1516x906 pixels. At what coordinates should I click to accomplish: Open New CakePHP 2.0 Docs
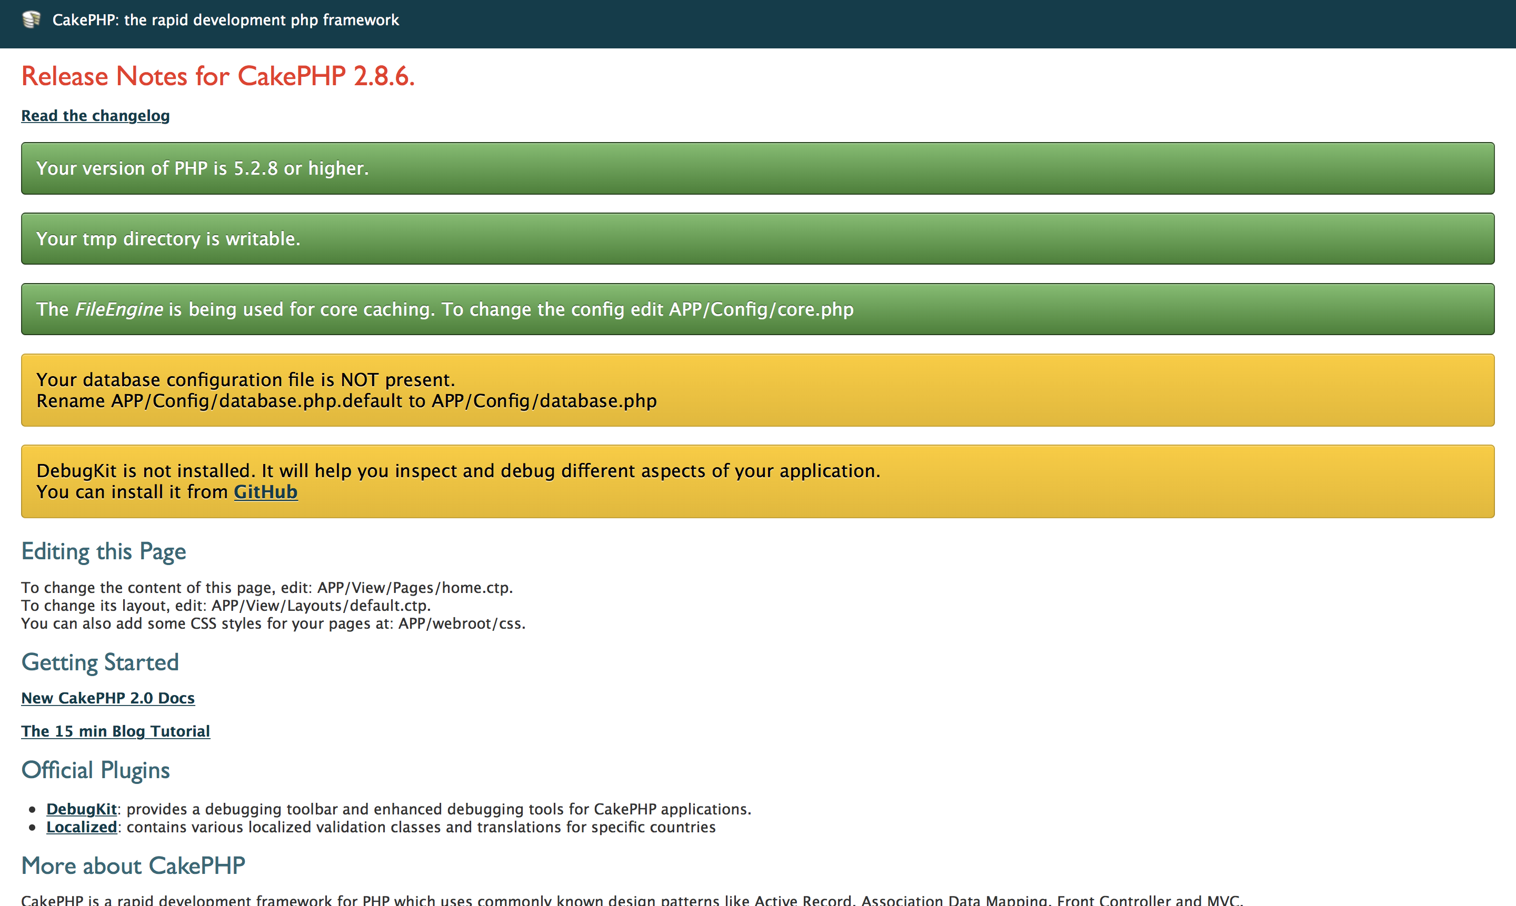click(x=108, y=698)
